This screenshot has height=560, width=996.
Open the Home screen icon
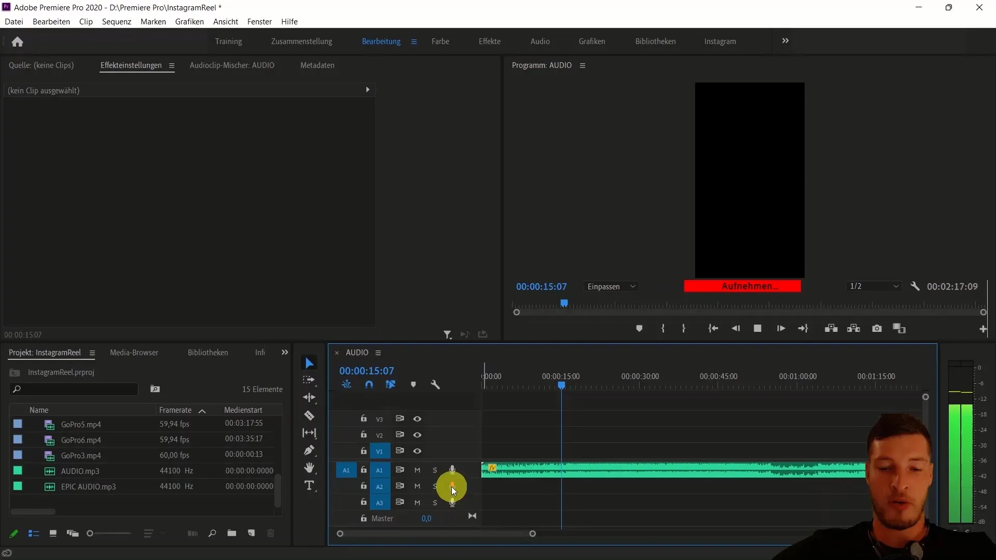click(18, 41)
